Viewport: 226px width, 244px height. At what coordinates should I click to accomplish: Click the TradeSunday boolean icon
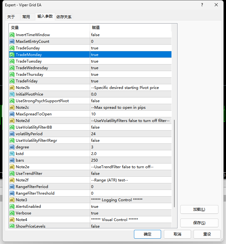pos(12,48)
